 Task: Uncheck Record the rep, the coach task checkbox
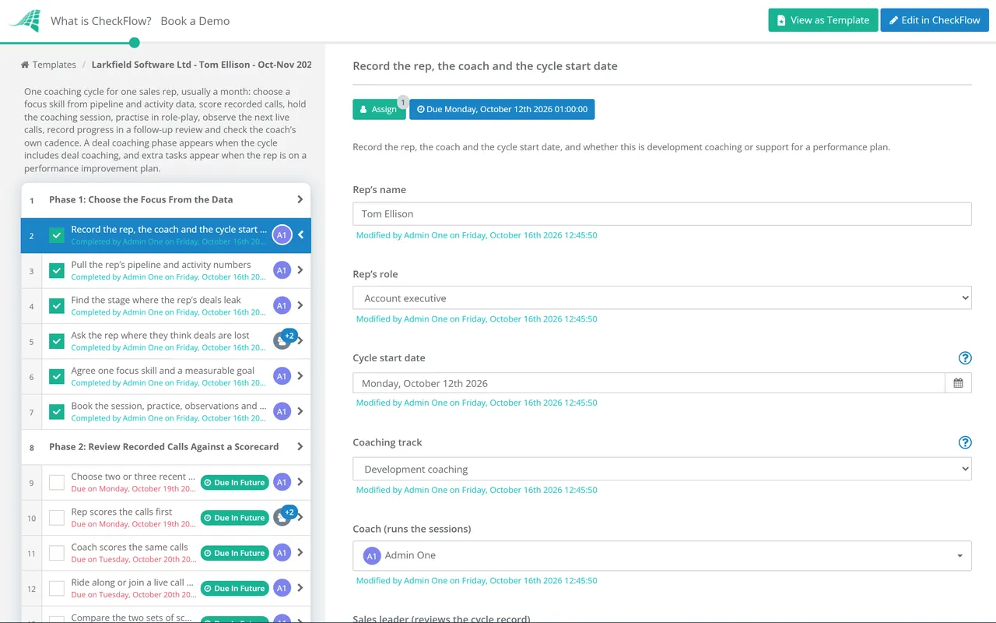[x=57, y=235]
